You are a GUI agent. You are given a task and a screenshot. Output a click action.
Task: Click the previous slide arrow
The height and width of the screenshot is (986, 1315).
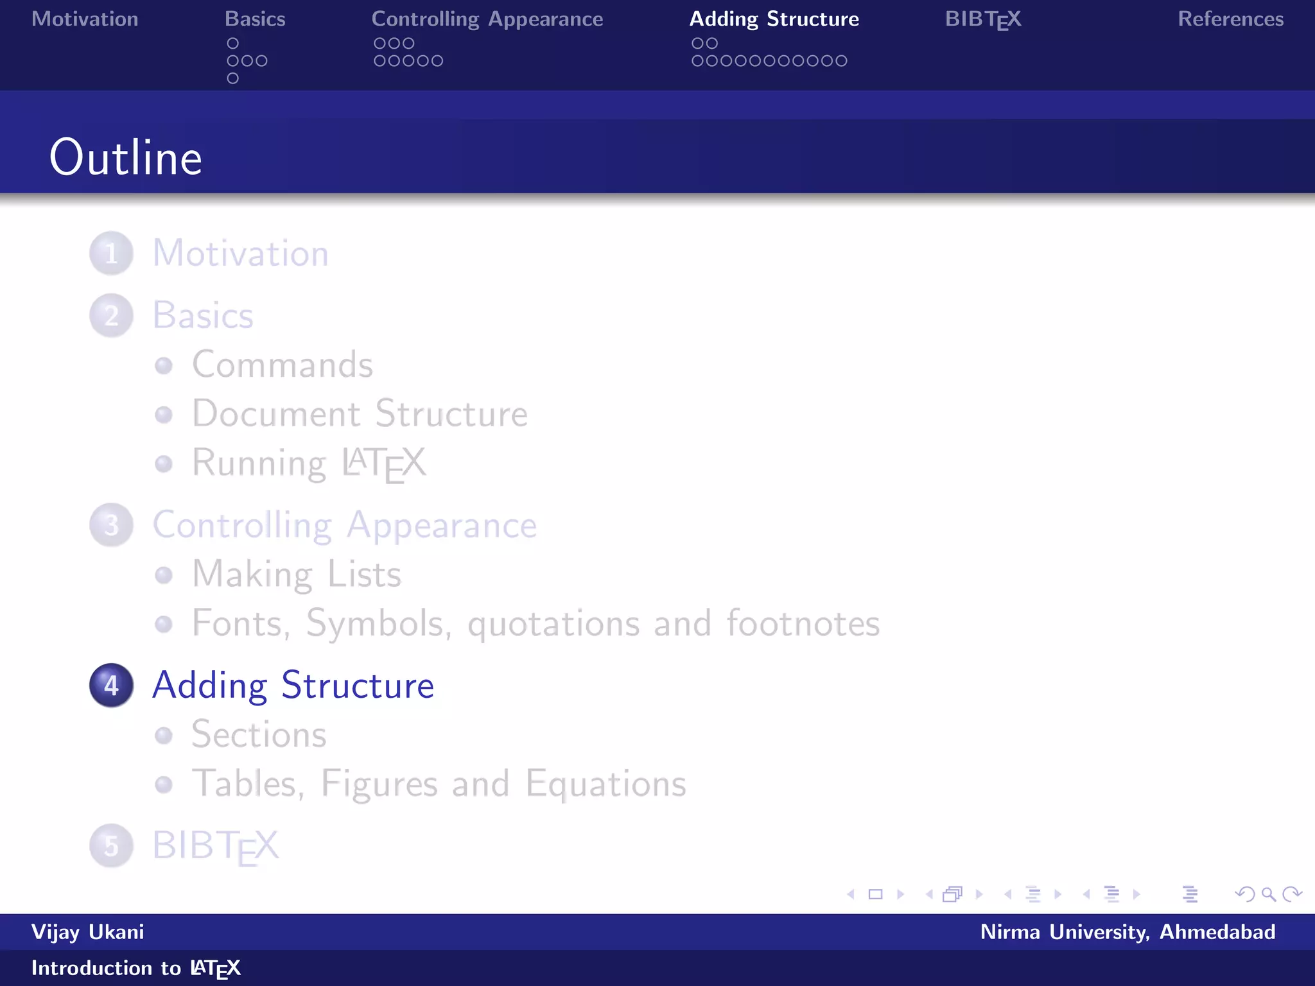(x=851, y=894)
